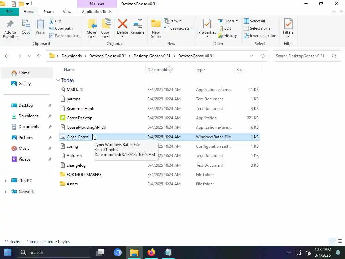Open address bar history dropdown chevron

tap(251, 56)
